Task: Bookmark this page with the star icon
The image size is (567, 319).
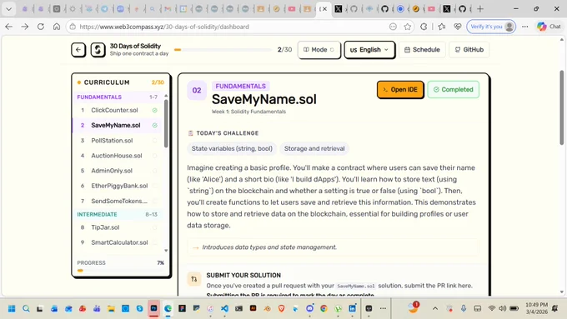Action: pos(408,27)
